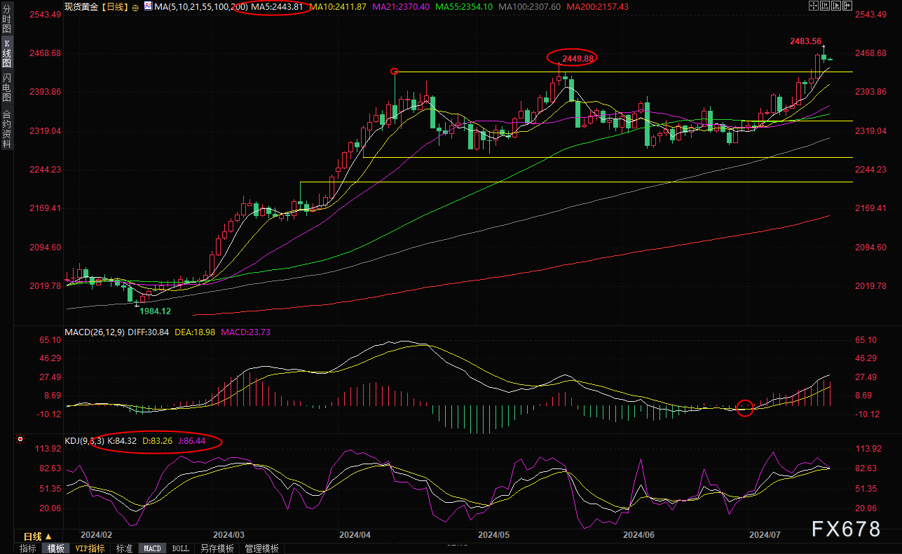This screenshot has height=554, width=902.
Task: Click the 管理模板 button
Action: coord(261,548)
